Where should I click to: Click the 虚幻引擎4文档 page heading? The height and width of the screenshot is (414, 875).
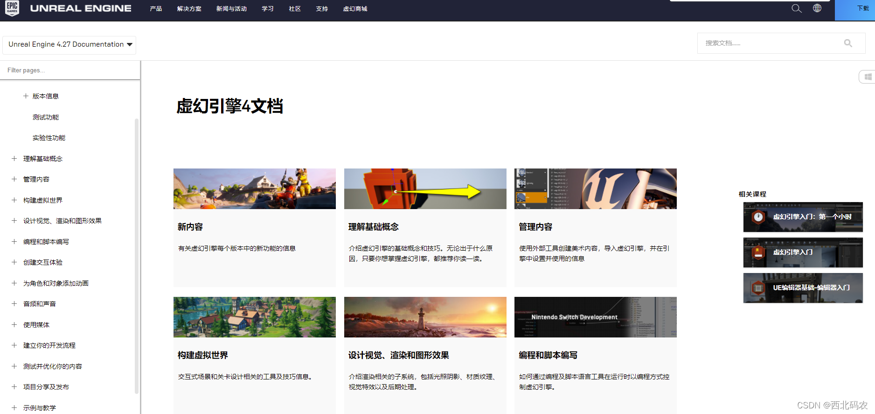(x=230, y=106)
